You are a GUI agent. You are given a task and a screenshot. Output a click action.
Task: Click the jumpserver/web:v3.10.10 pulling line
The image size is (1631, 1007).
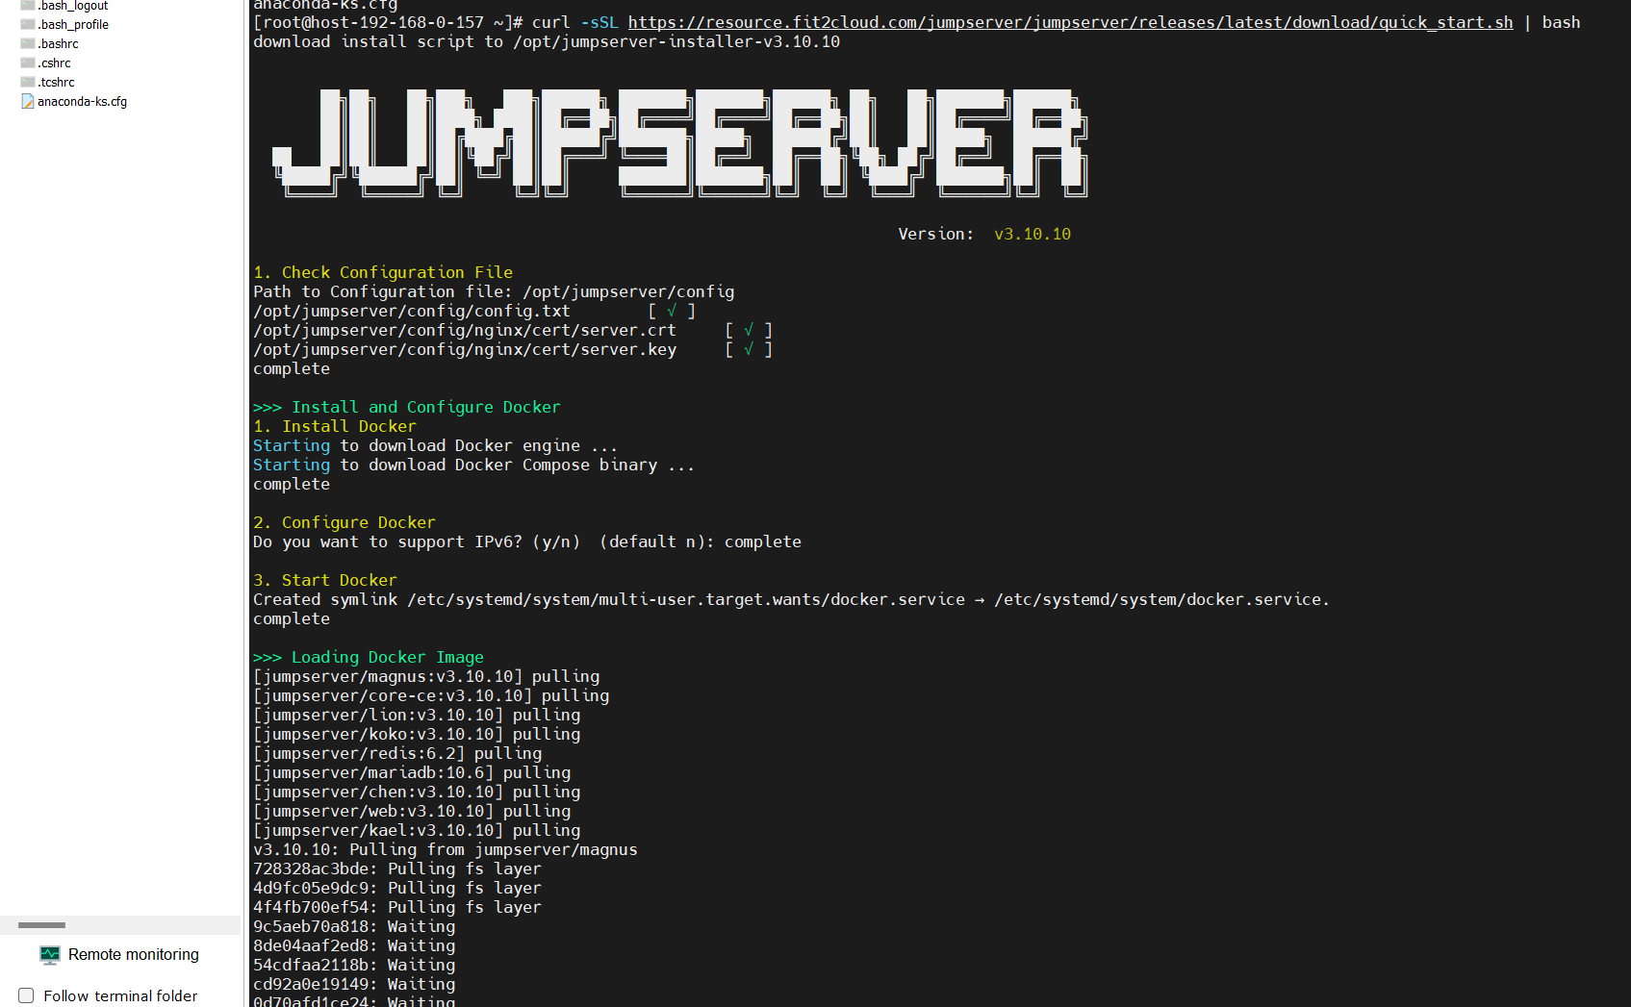click(x=412, y=811)
